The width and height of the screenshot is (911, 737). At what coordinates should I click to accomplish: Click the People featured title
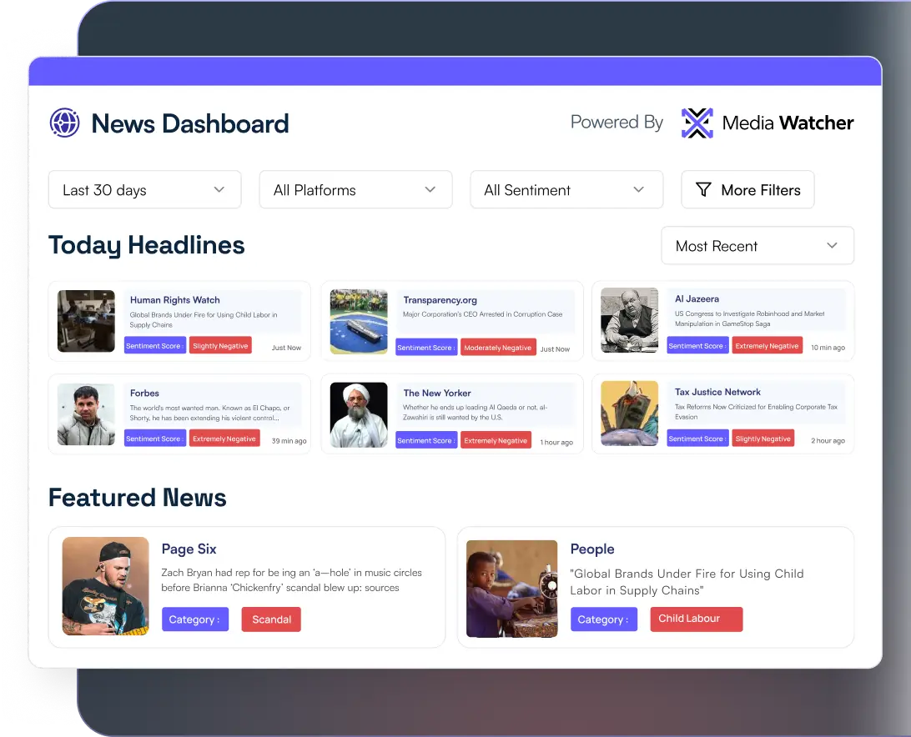click(592, 549)
